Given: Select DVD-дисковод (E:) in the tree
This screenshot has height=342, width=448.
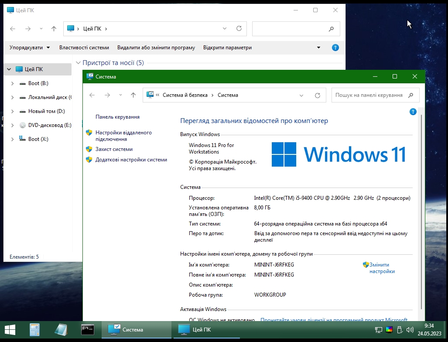Looking at the screenshot, I should click(50, 126).
